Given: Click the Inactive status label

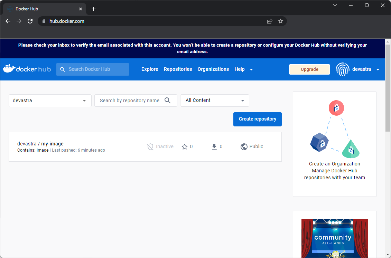Looking at the screenshot, I should [165, 147].
